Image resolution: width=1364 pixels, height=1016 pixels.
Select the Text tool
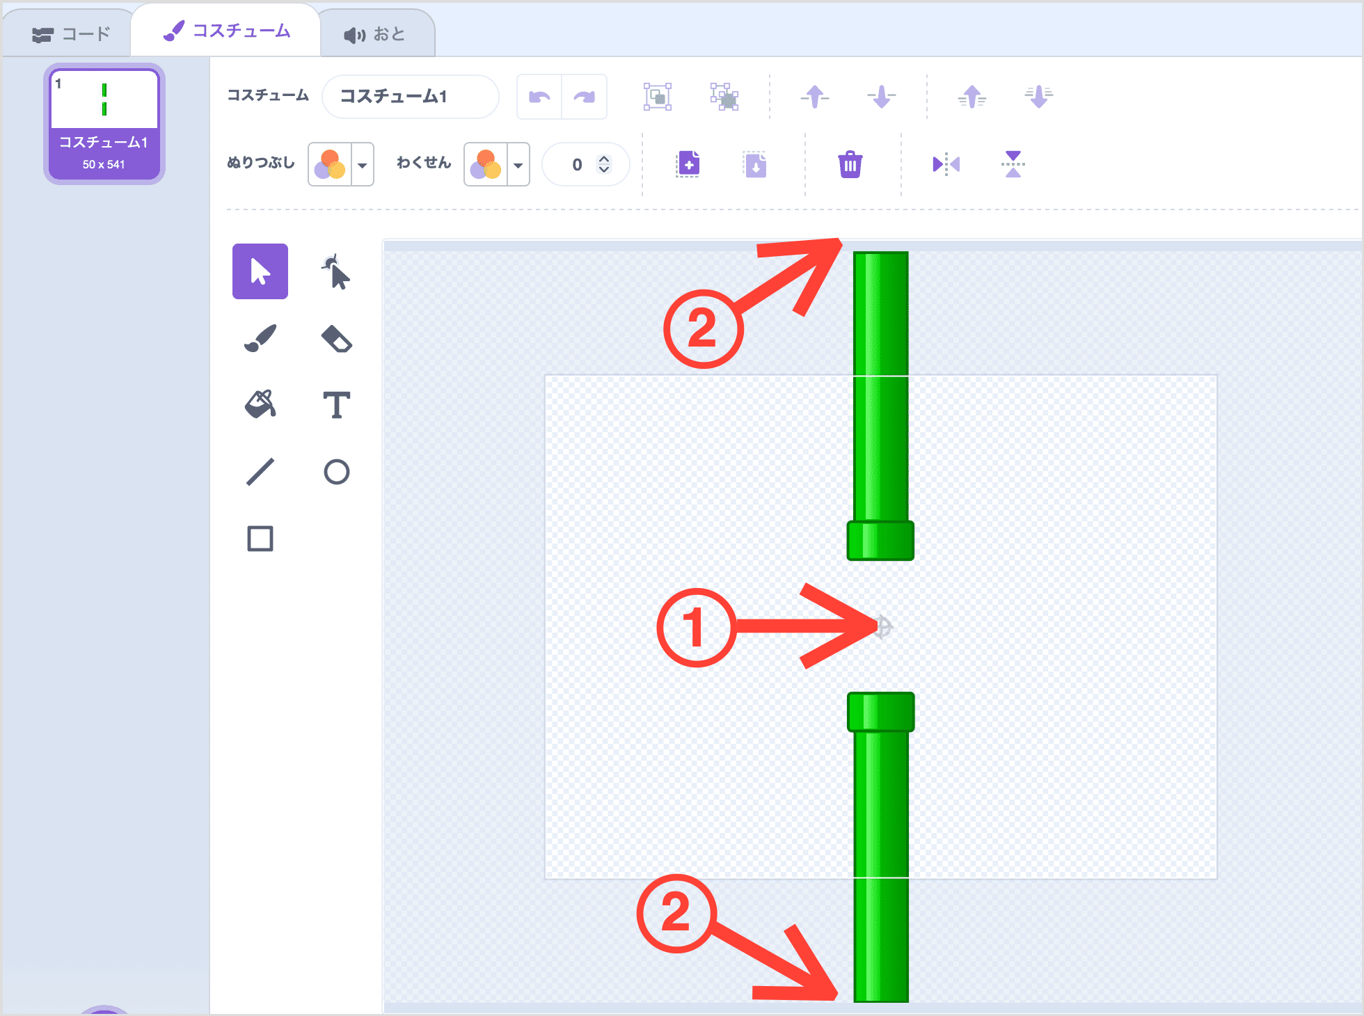point(336,404)
